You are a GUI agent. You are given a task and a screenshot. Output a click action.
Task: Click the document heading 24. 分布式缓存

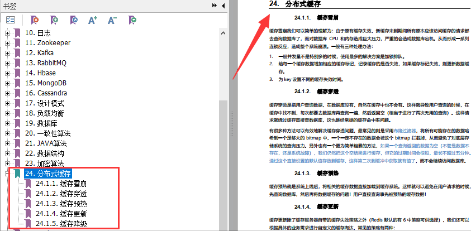point(295,4)
